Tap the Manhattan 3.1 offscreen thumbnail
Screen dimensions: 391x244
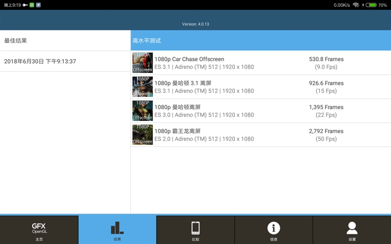[x=142, y=87]
